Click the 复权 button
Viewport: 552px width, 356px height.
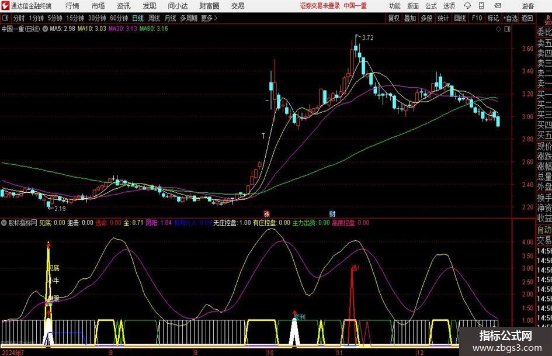click(x=394, y=18)
